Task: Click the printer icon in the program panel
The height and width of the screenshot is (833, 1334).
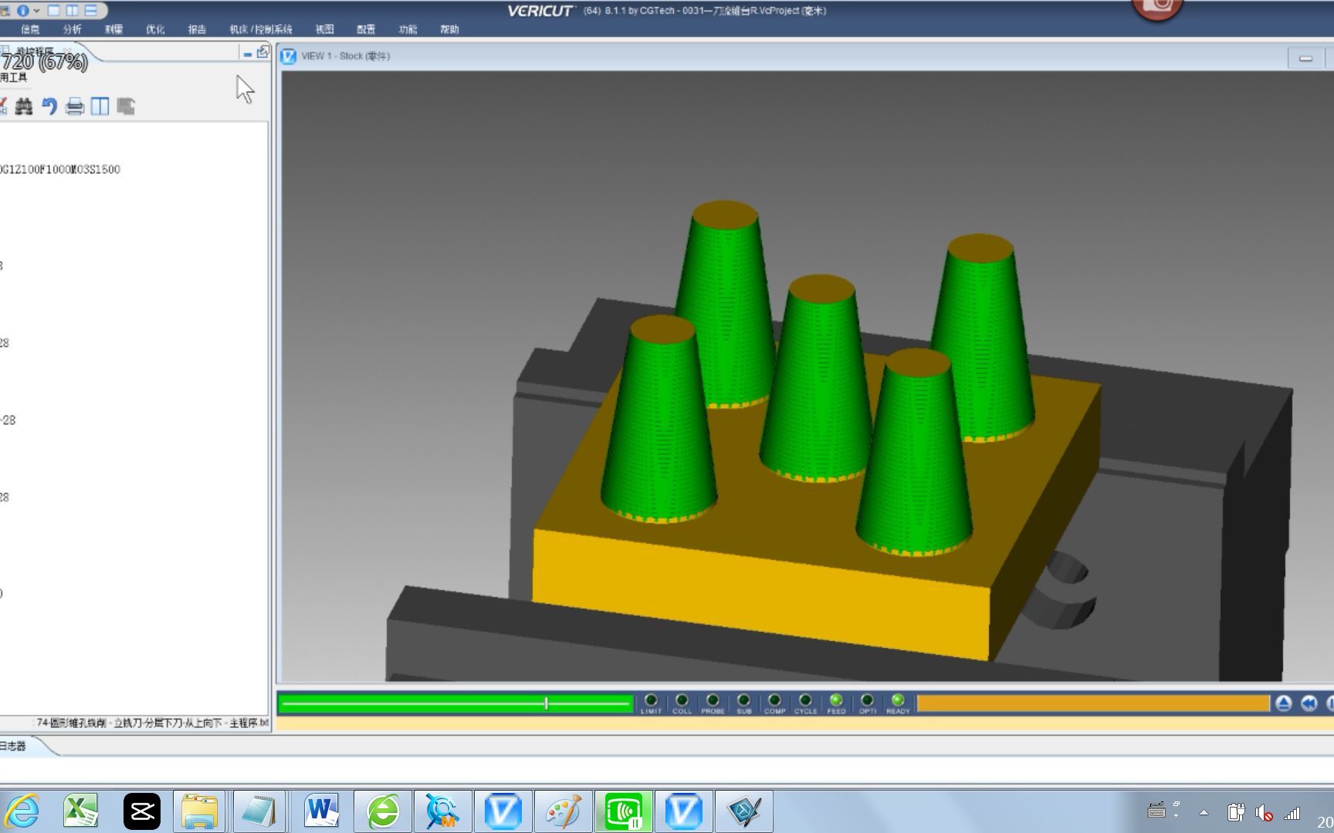Action: click(75, 106)
